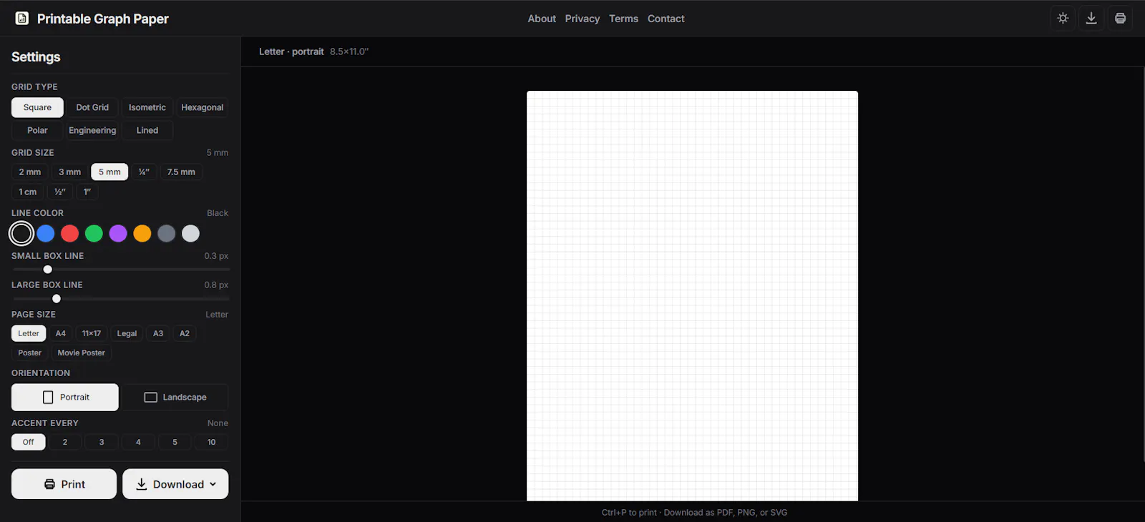Viewport: 1145px width, 522px height.
Task: Open the About page link
Action: (542, 19)
